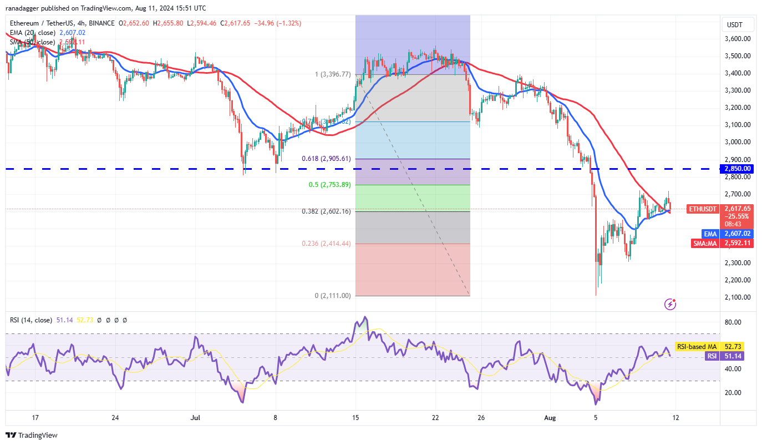This screenshot has width=762, height=445.
Task: Click the purple lightning bolt icon
Action: (671, 304)
